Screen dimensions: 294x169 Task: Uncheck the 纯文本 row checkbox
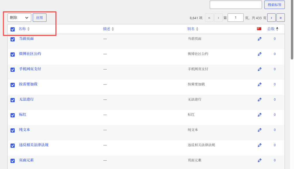coord(13,130)
